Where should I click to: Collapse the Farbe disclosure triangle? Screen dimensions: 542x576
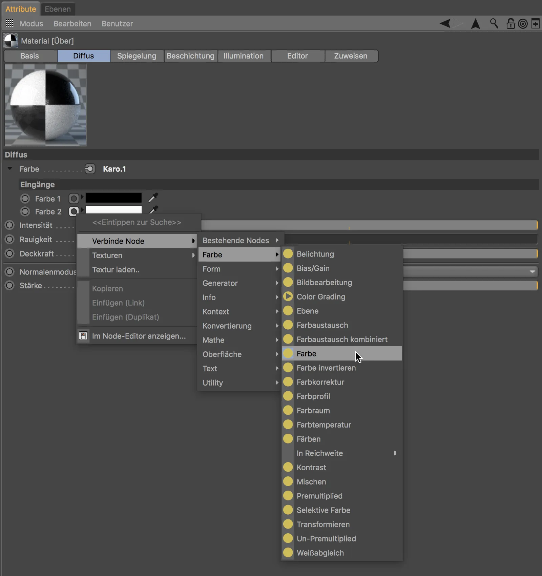10,168
